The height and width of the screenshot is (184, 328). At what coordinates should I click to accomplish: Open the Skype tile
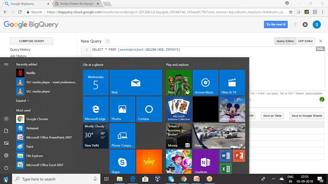123,162
